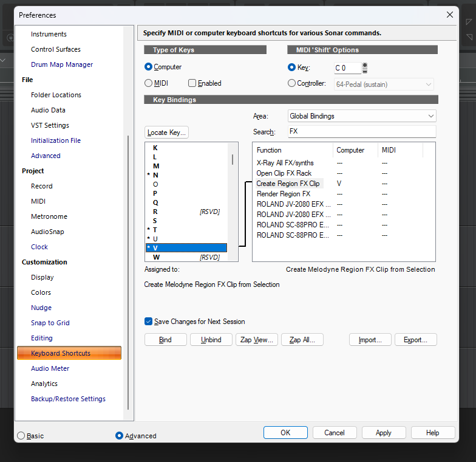The height and width of the screenshot is (462, 476).
Task: Click the Key stepper arrows beside C 0
Action: pyautogui.click(x=364, y=68)
